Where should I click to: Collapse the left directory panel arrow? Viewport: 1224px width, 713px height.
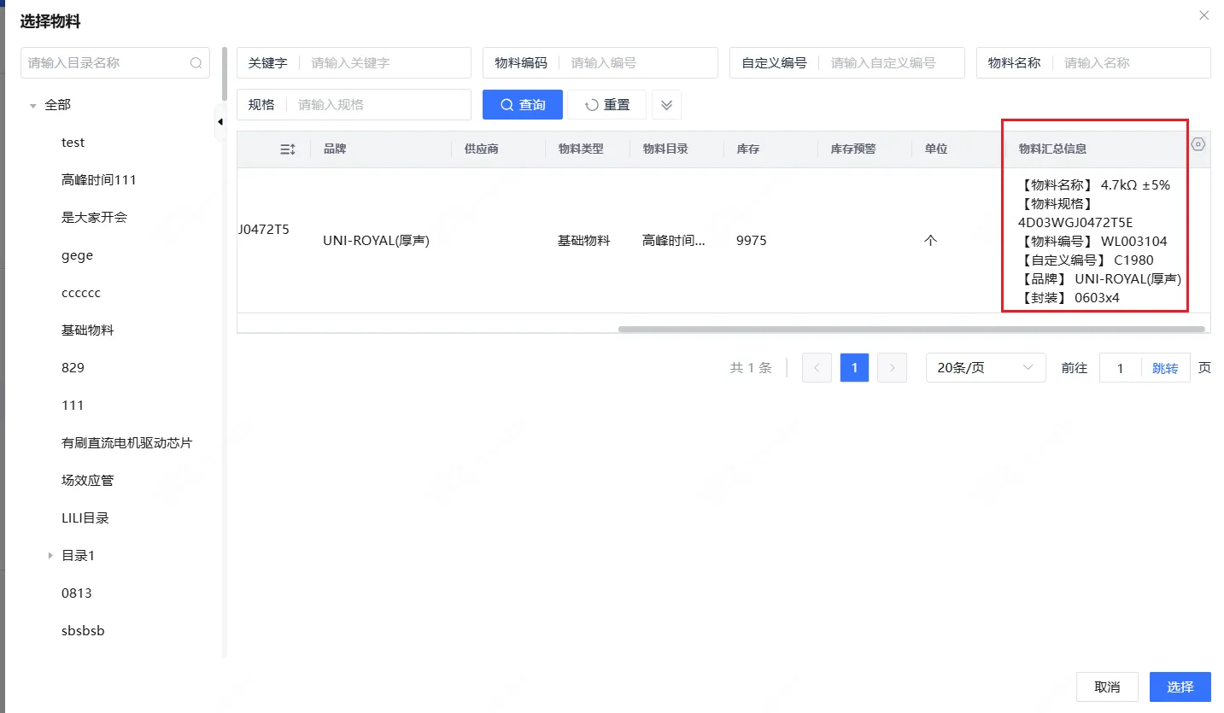(x=220, y=122)
